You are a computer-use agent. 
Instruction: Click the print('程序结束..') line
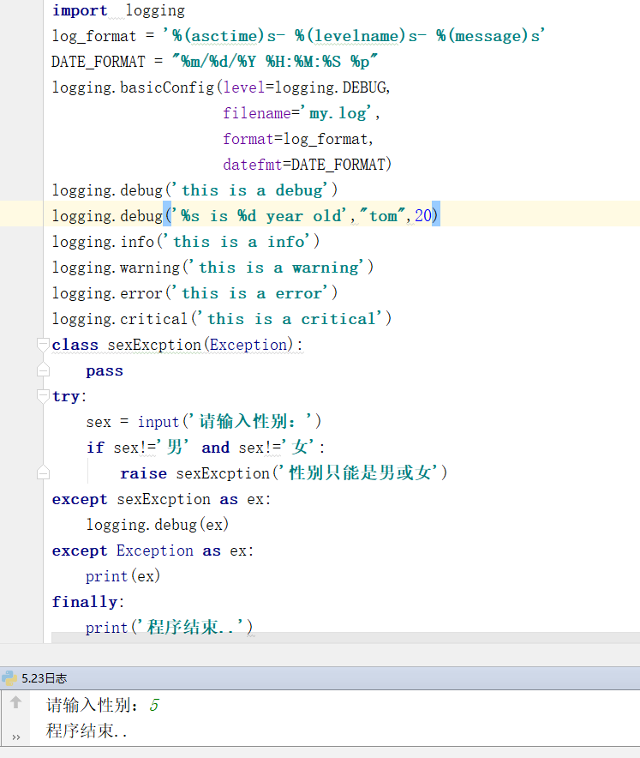pos(170,628)
